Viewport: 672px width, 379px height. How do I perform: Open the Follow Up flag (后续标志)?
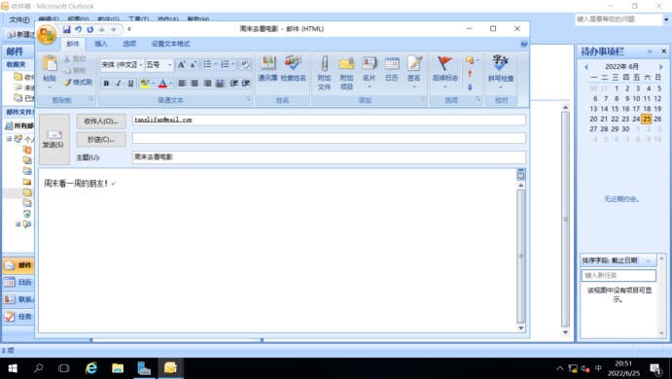pyautogui.click(x=445, y=72)
